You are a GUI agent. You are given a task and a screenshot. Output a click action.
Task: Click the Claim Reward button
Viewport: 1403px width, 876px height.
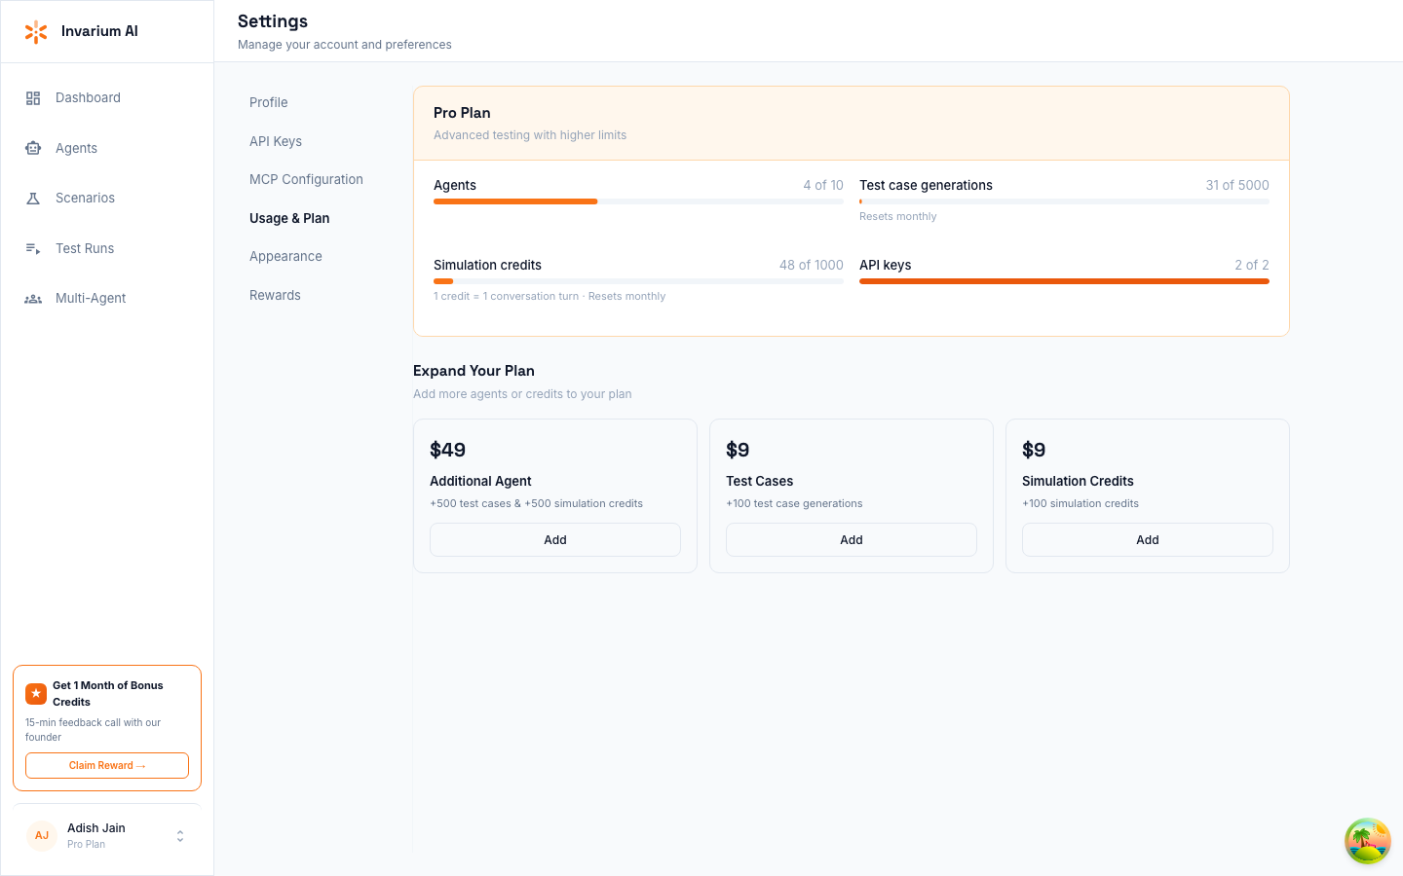(107, 765)
